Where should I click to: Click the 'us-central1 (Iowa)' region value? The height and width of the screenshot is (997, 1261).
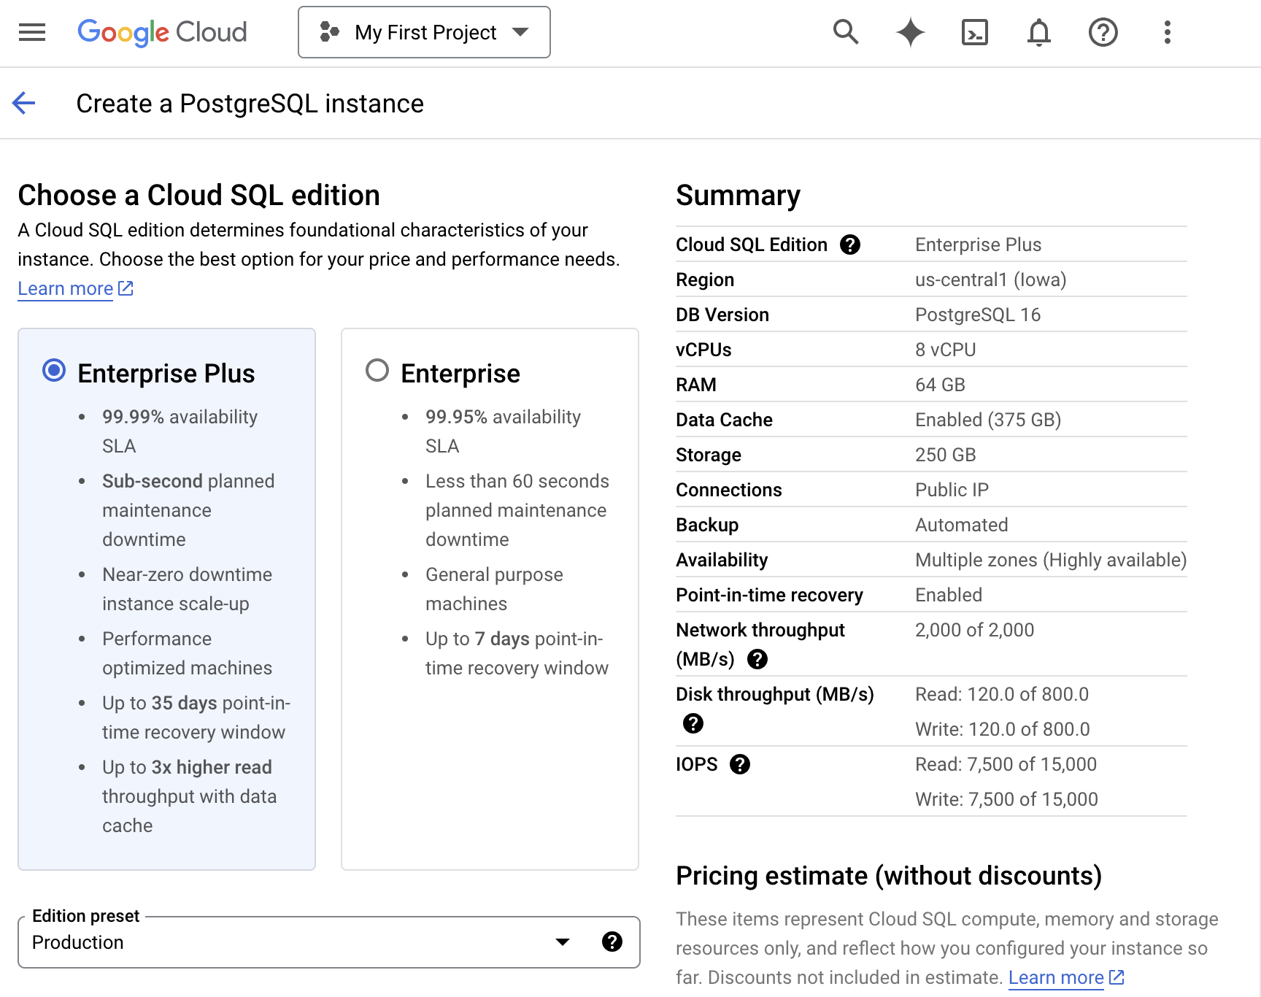(991, 280)
